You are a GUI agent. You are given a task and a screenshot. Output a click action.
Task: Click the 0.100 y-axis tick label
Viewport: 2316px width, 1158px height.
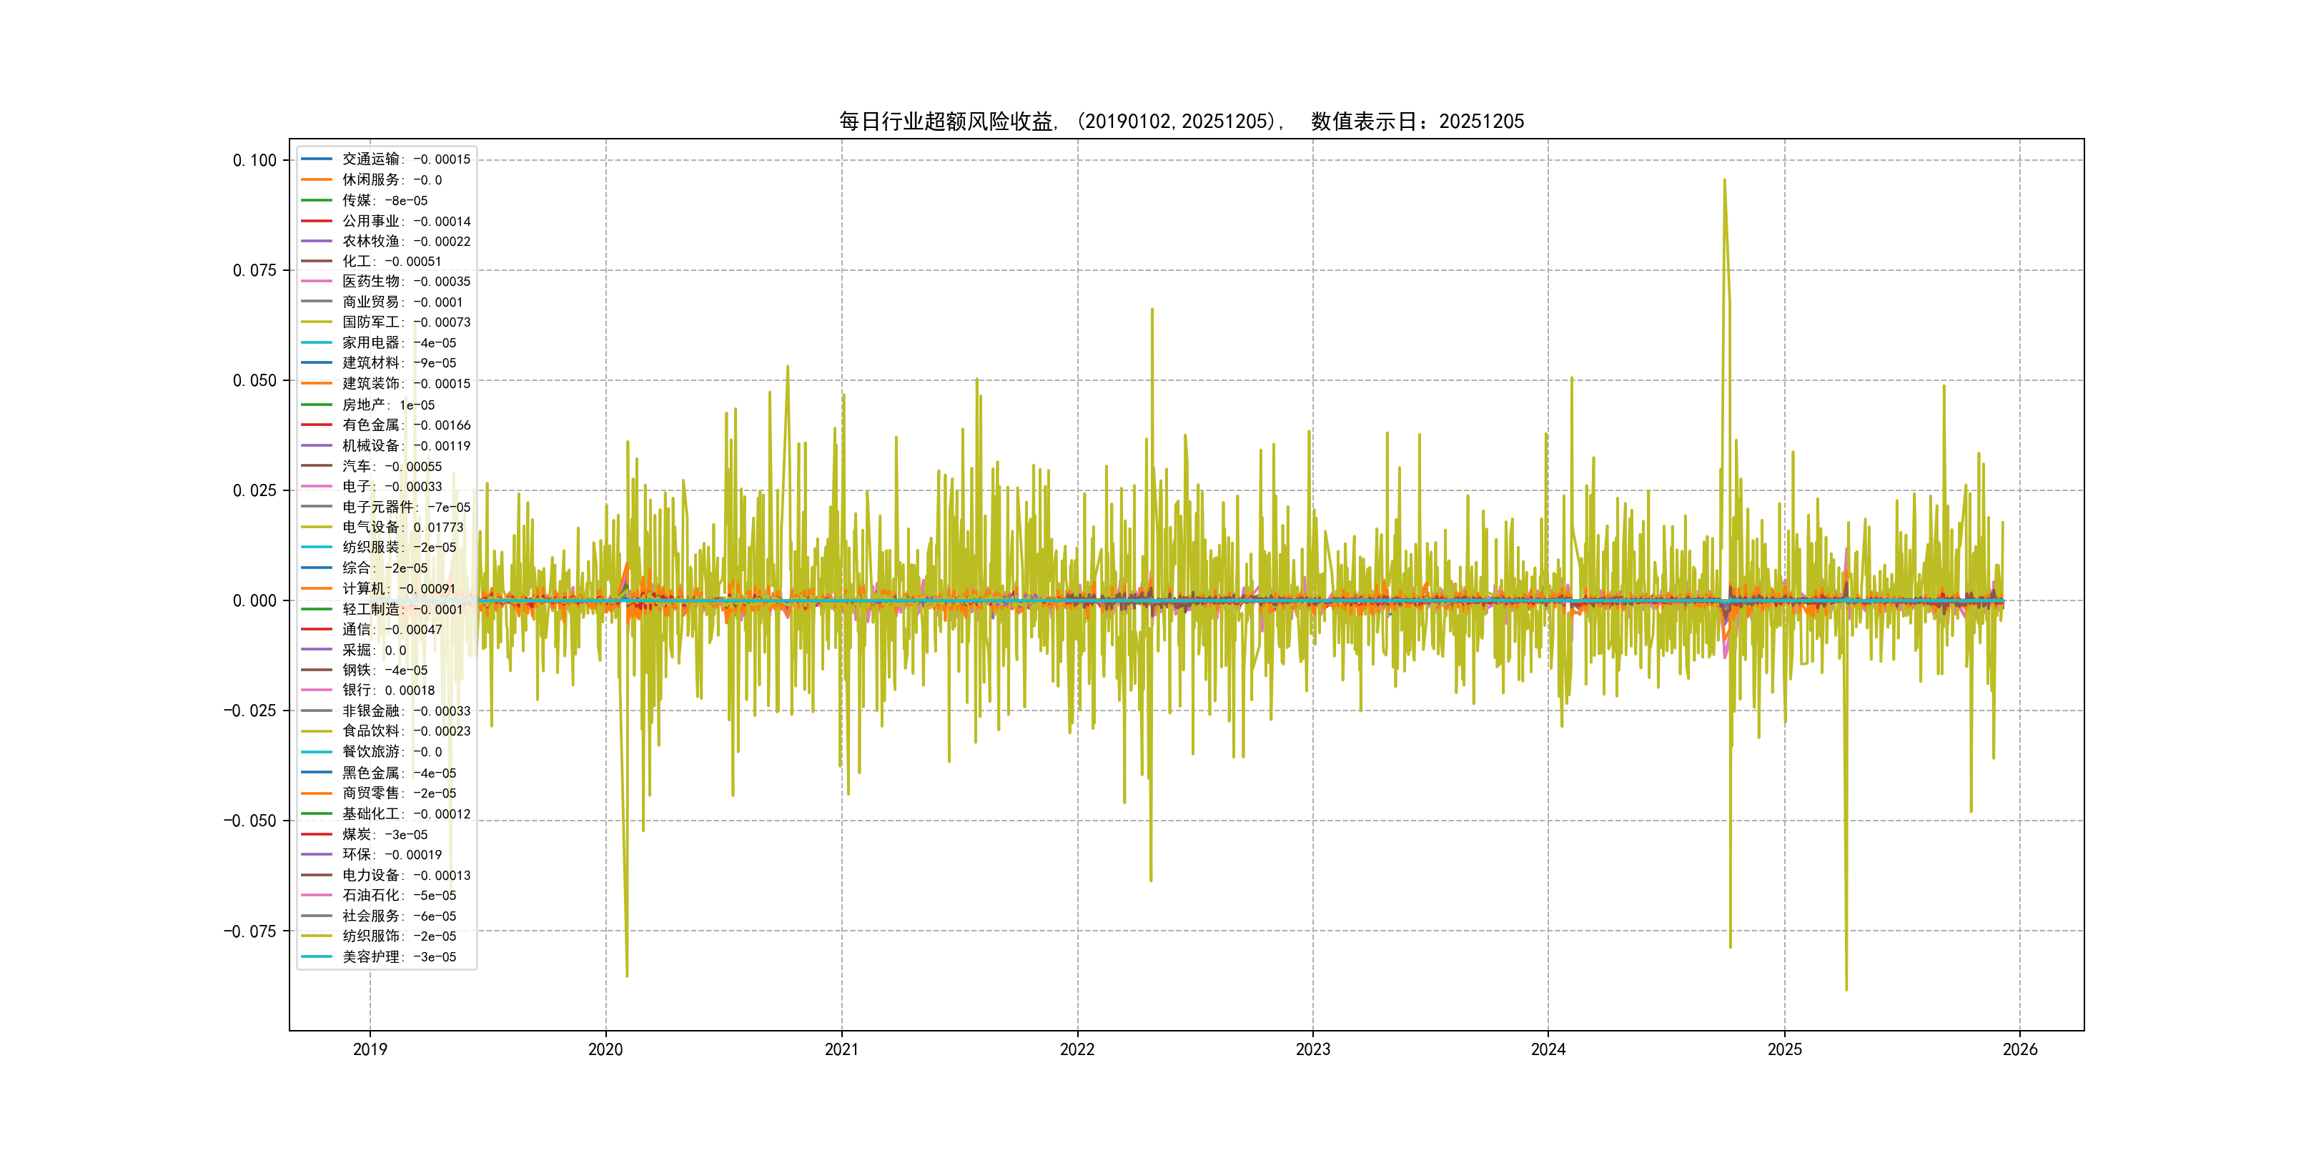tap(254, 161)
